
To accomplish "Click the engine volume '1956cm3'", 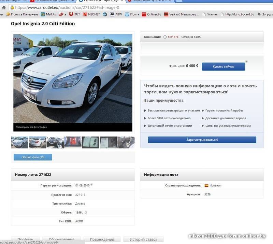I will pyautogui.click(x=81, y=213).
